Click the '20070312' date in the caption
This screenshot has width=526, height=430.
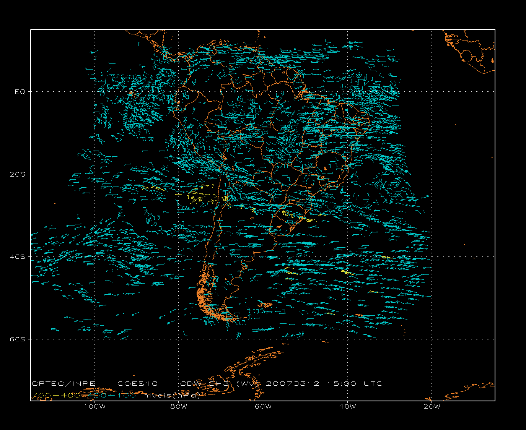click(x=293, y=384)
